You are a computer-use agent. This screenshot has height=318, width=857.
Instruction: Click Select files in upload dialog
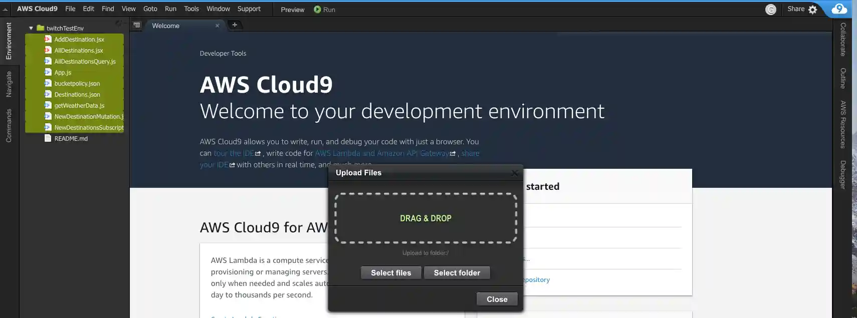(391, 273)
